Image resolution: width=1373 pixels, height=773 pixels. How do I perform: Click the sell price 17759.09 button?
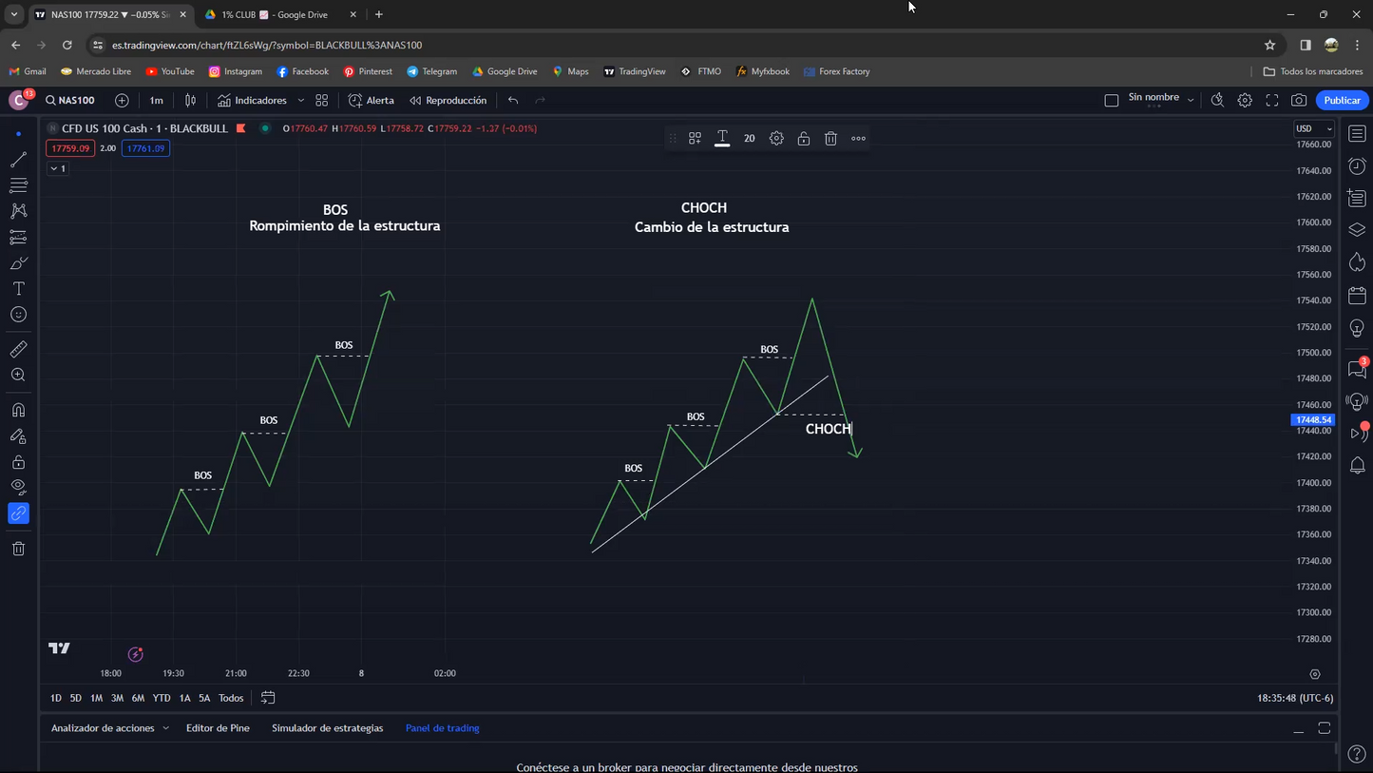[70, 148]
